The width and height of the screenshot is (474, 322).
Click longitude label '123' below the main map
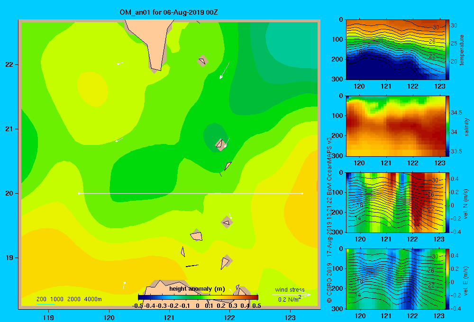pyautogui.click(x=290, y=317)
